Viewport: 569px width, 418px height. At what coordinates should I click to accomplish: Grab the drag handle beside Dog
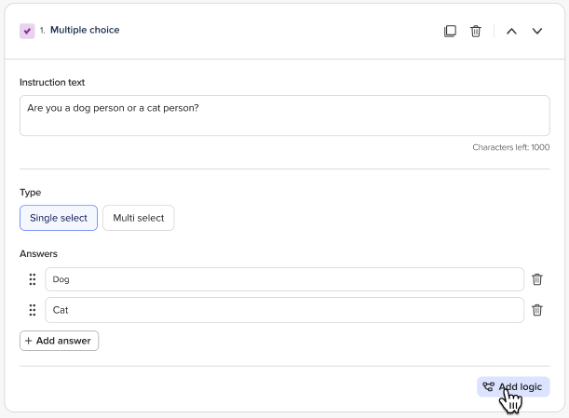click(x=33, y=279)
